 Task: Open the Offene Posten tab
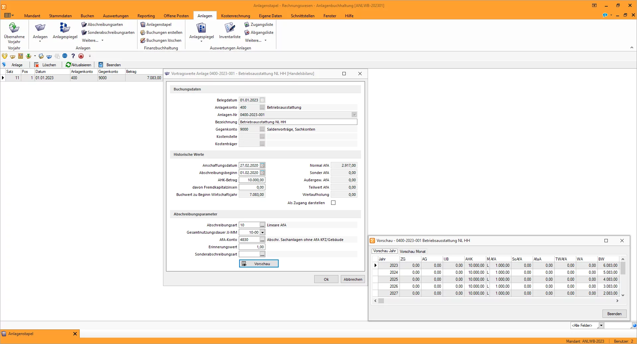(176, 16)
